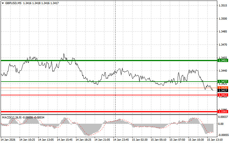Click the -0.00055 value on MACD scale
Viewport: 229px width, 143px height.
[223, 135]
